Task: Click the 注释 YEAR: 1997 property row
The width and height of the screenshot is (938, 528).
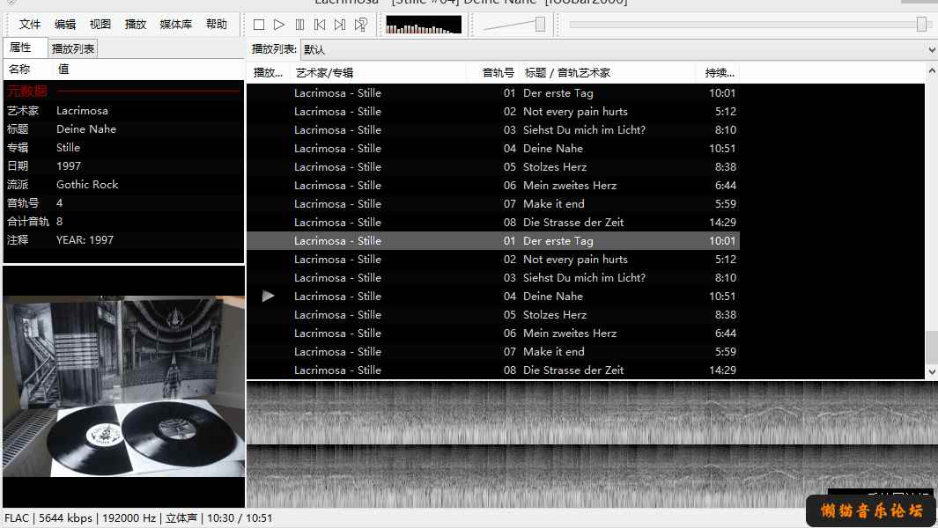Action: (x=123, y=240)
